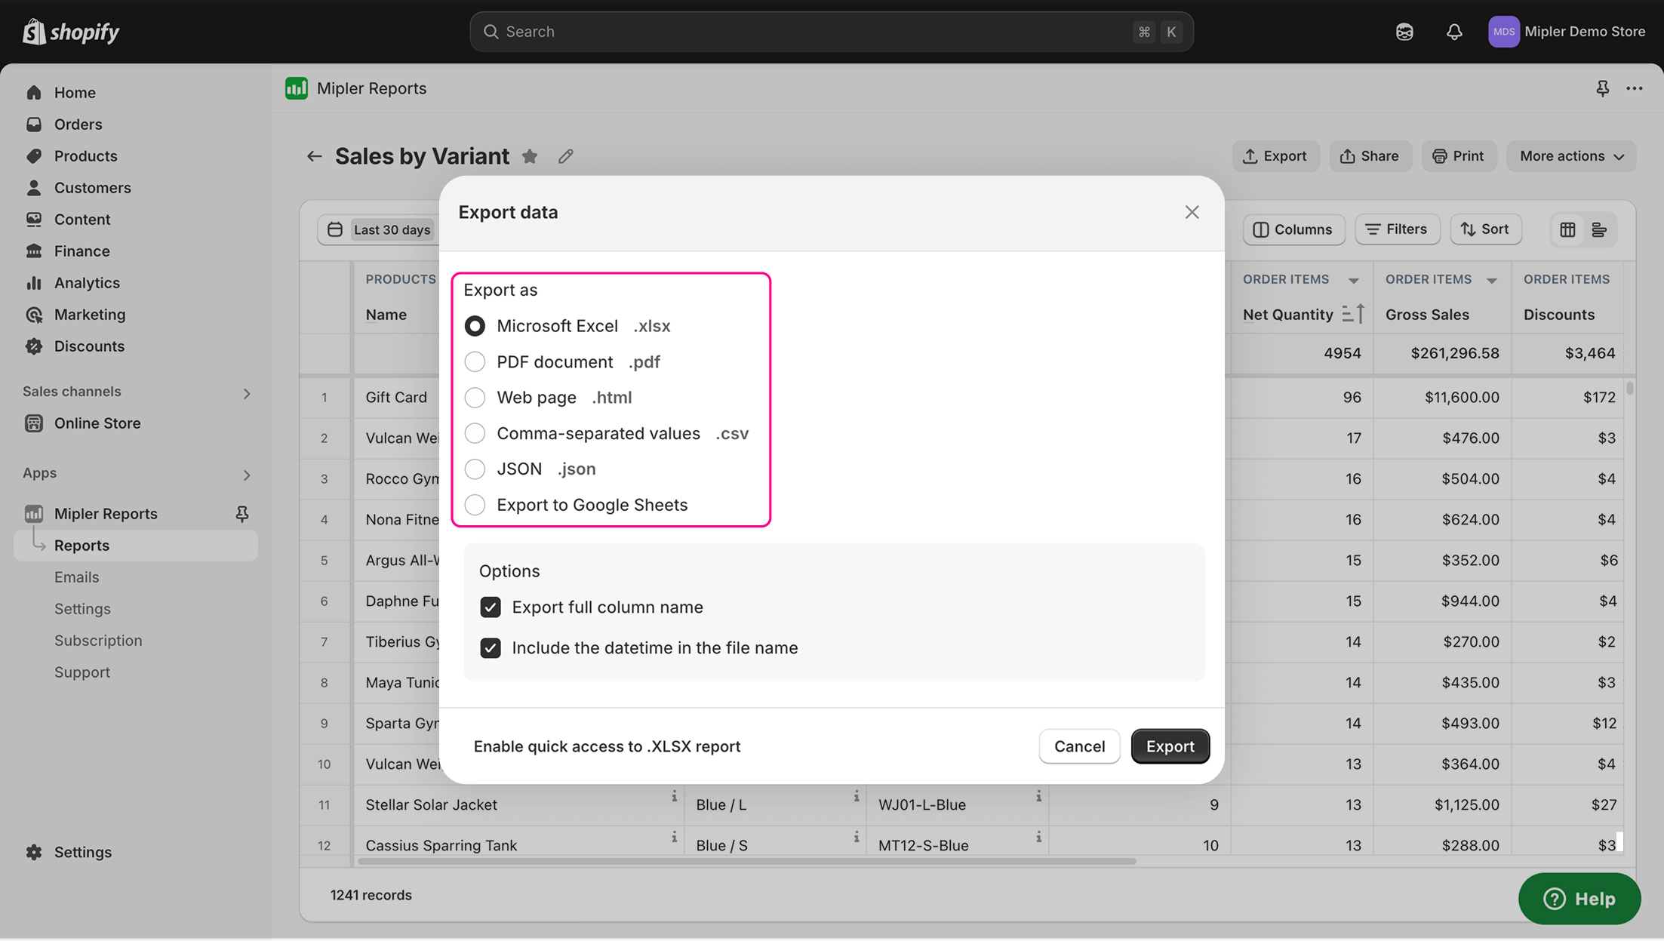Screen dimensions: 1664x941
Task: Go to Emails under Mipler Reports
Action: pyautogui.click(x=76, y=577)
